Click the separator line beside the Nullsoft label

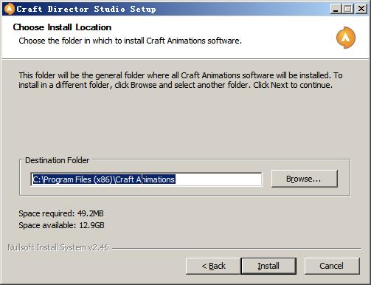(x=237, y=249)
